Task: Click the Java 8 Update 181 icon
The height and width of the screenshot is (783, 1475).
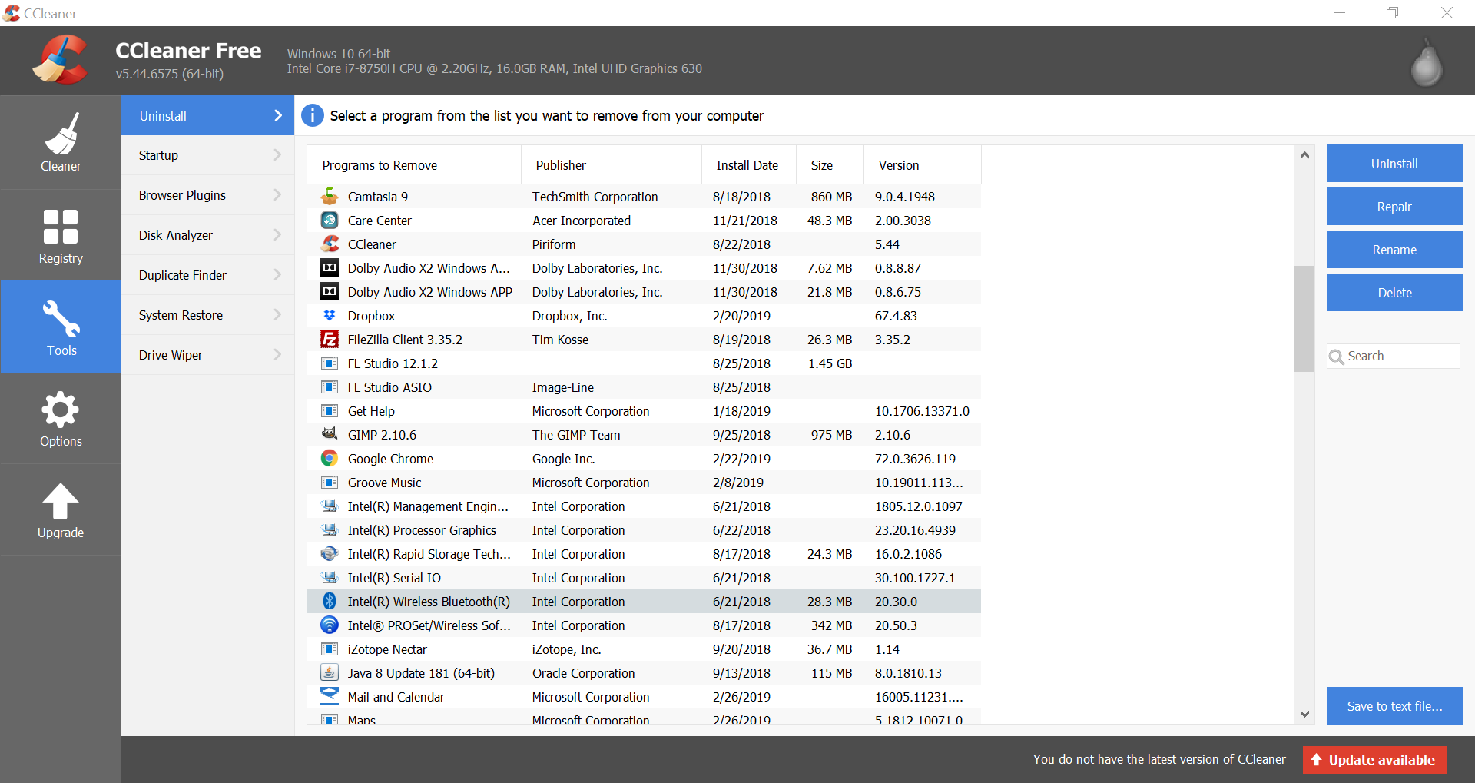Action: pos(330,673)
